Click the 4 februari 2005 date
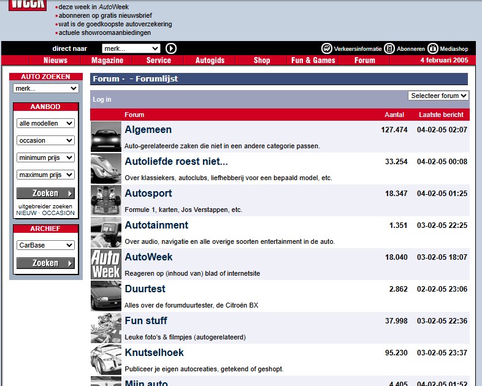The height and width of the screenshot is (386, 482). (445, 60)
